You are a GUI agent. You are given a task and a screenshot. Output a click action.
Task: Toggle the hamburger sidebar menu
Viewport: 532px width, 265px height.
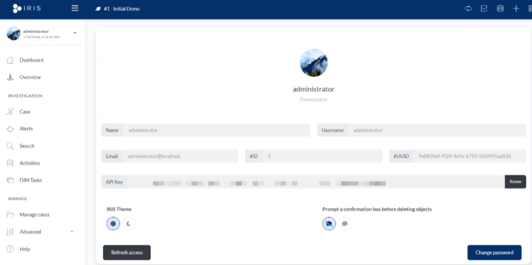click(x=75, y=8)
